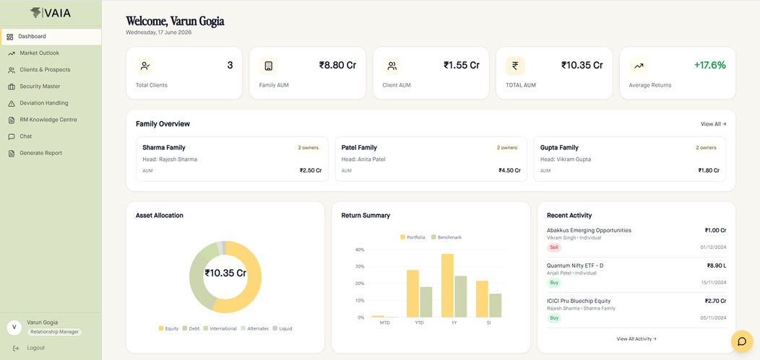Click the Varun Gogia avatar circle
Viewport: 760px width, 360px height.
pos(14,327)
